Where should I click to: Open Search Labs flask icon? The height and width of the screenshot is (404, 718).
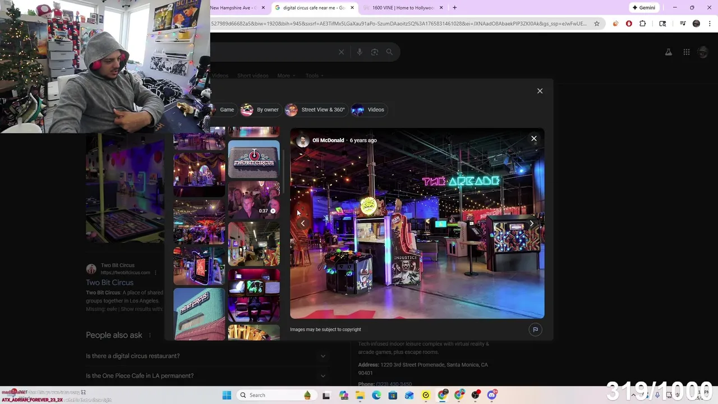pyautogui.click(x=668, y=52)
